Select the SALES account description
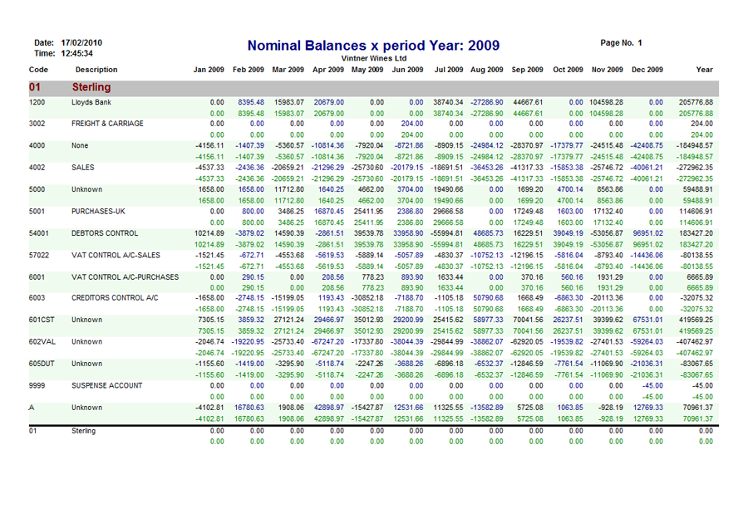 [x=82, y=168]
